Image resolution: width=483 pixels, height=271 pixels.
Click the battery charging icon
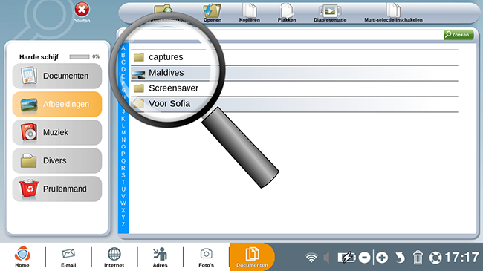click(x=347, y=258)
